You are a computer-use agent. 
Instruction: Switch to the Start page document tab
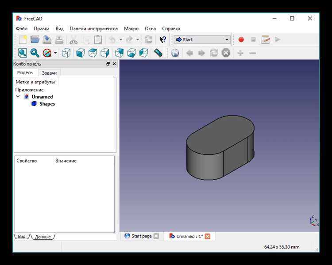[x=142, y=236]
